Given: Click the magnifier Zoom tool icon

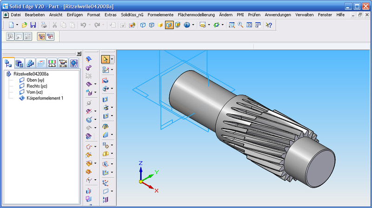Looking at the screenshot, I should point(240,25).
